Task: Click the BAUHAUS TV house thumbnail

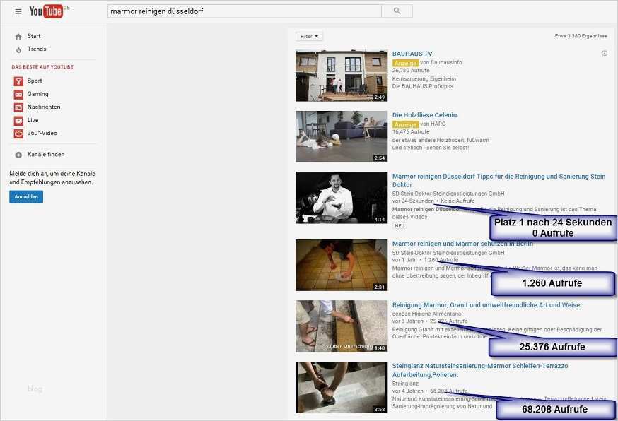Action: 342,76
